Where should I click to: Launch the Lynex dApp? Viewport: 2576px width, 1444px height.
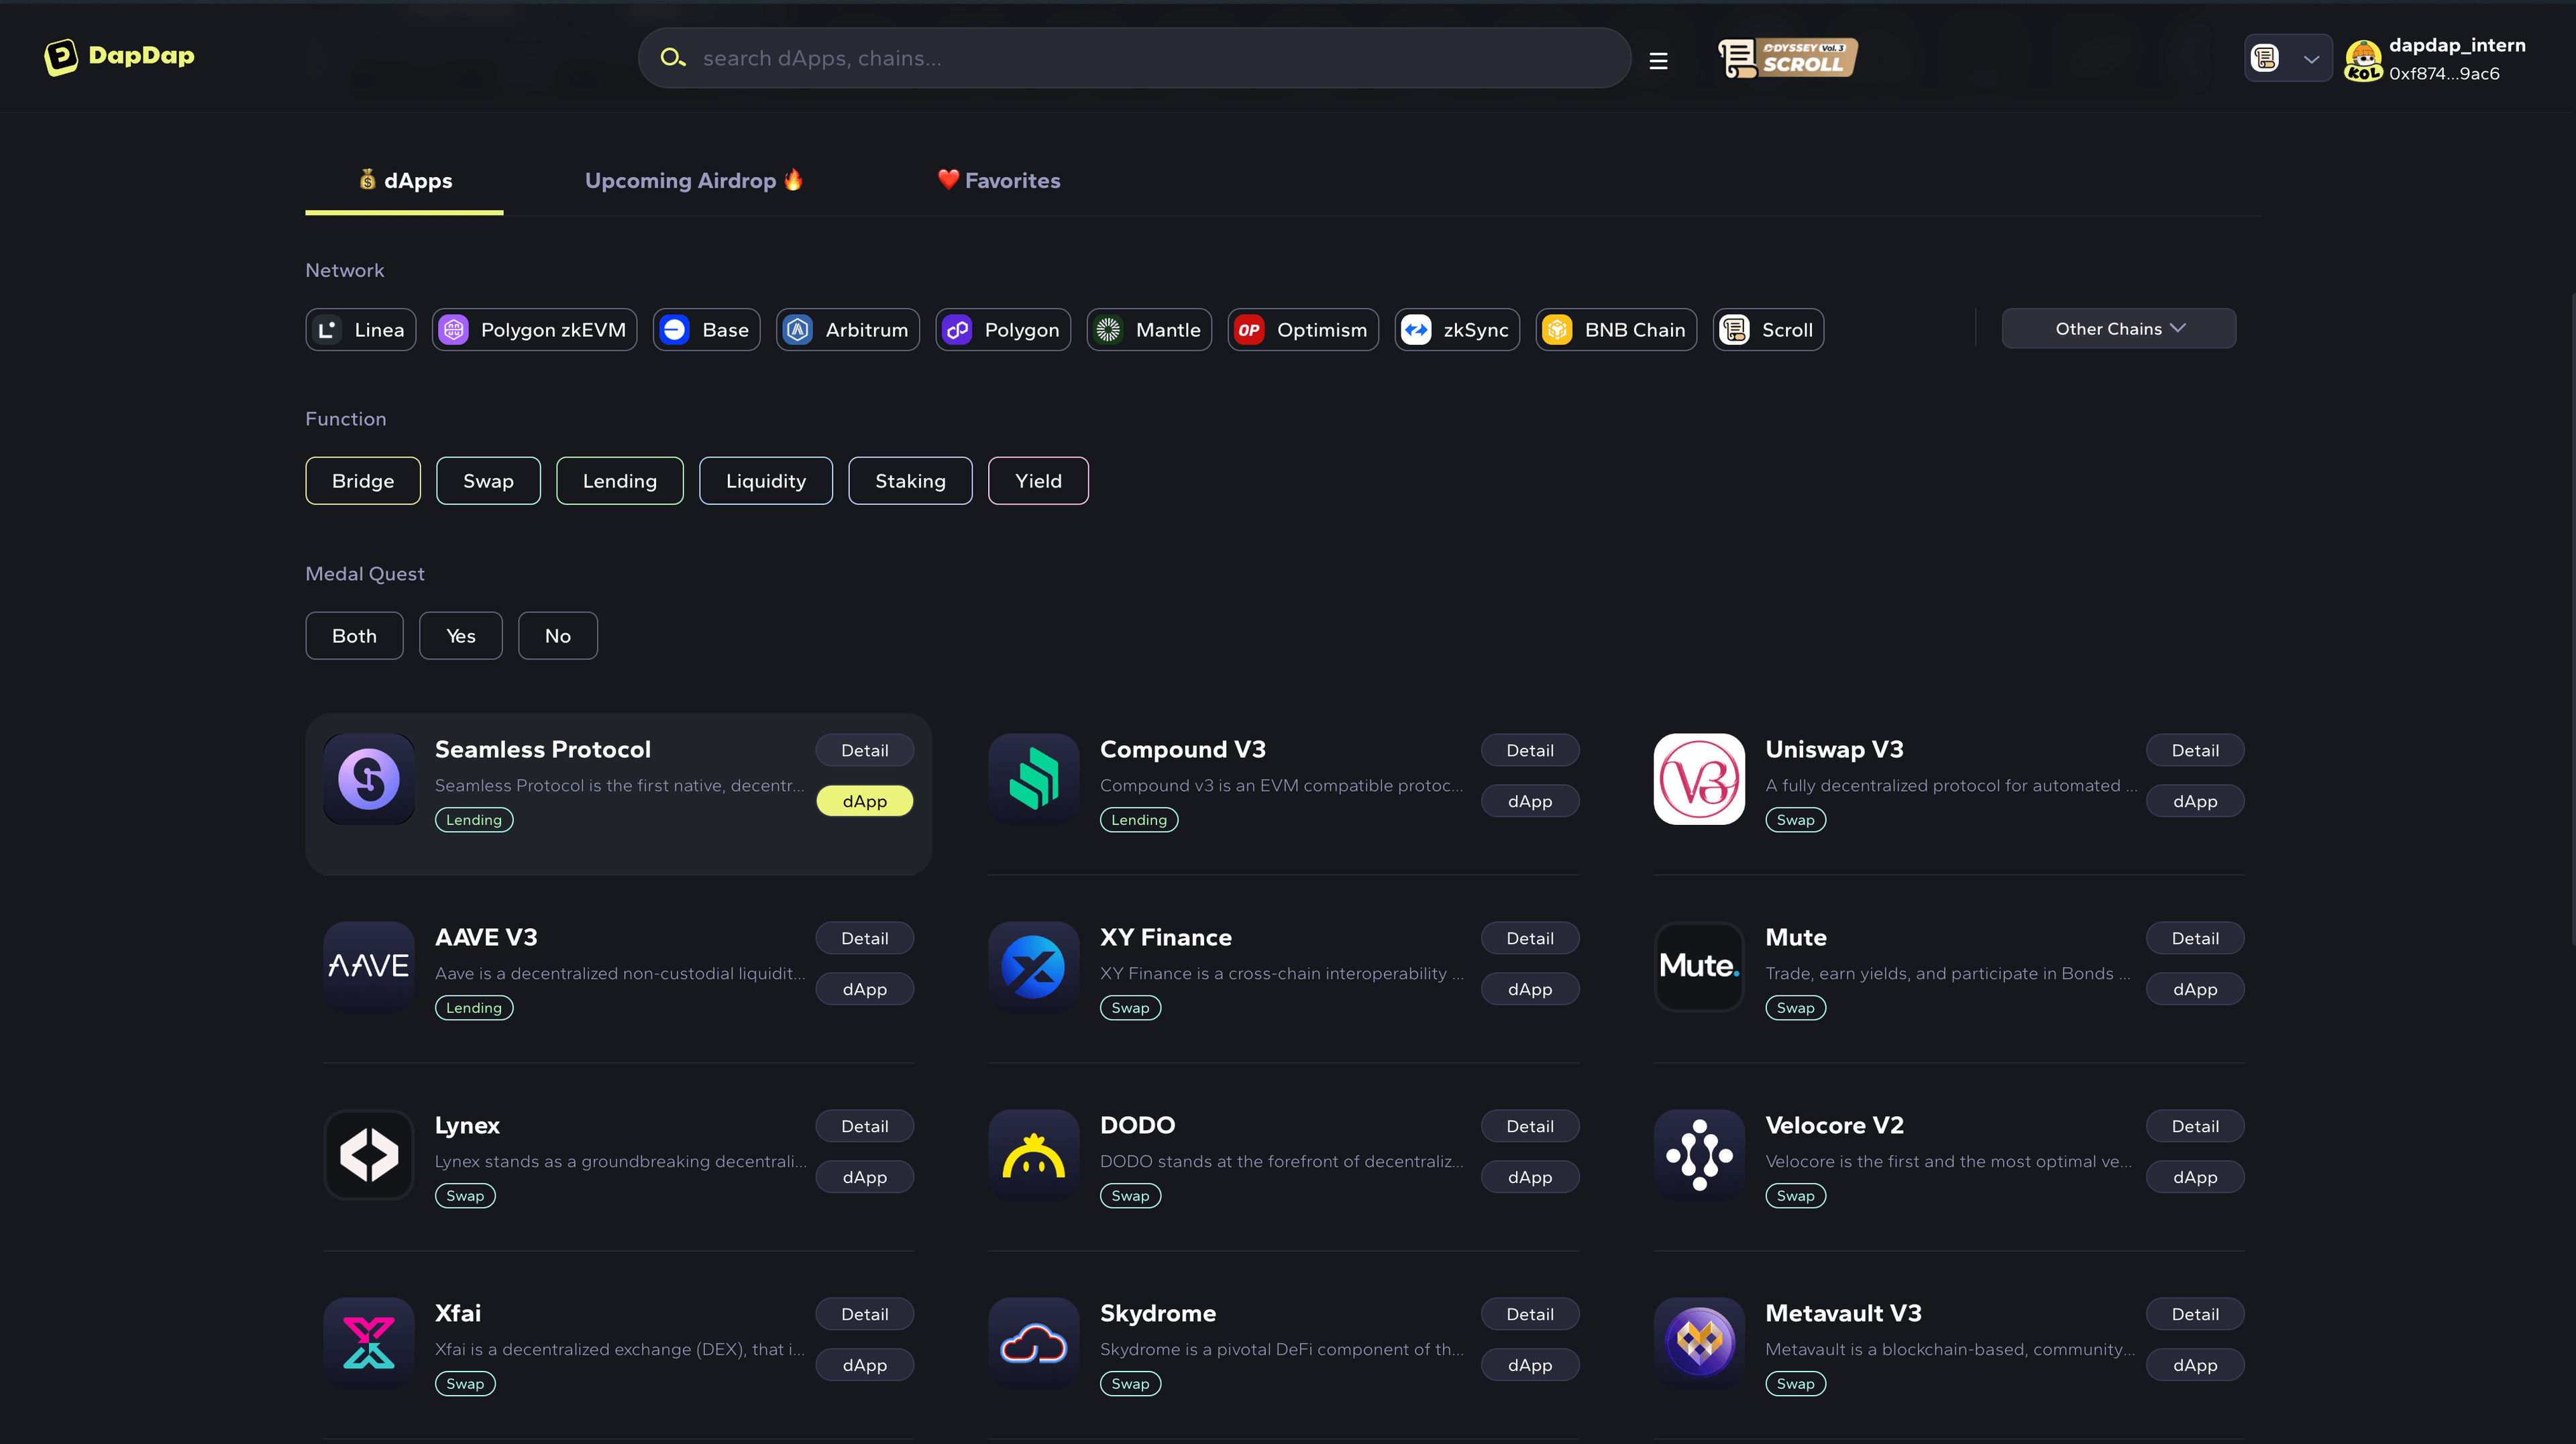[865, 1177]
